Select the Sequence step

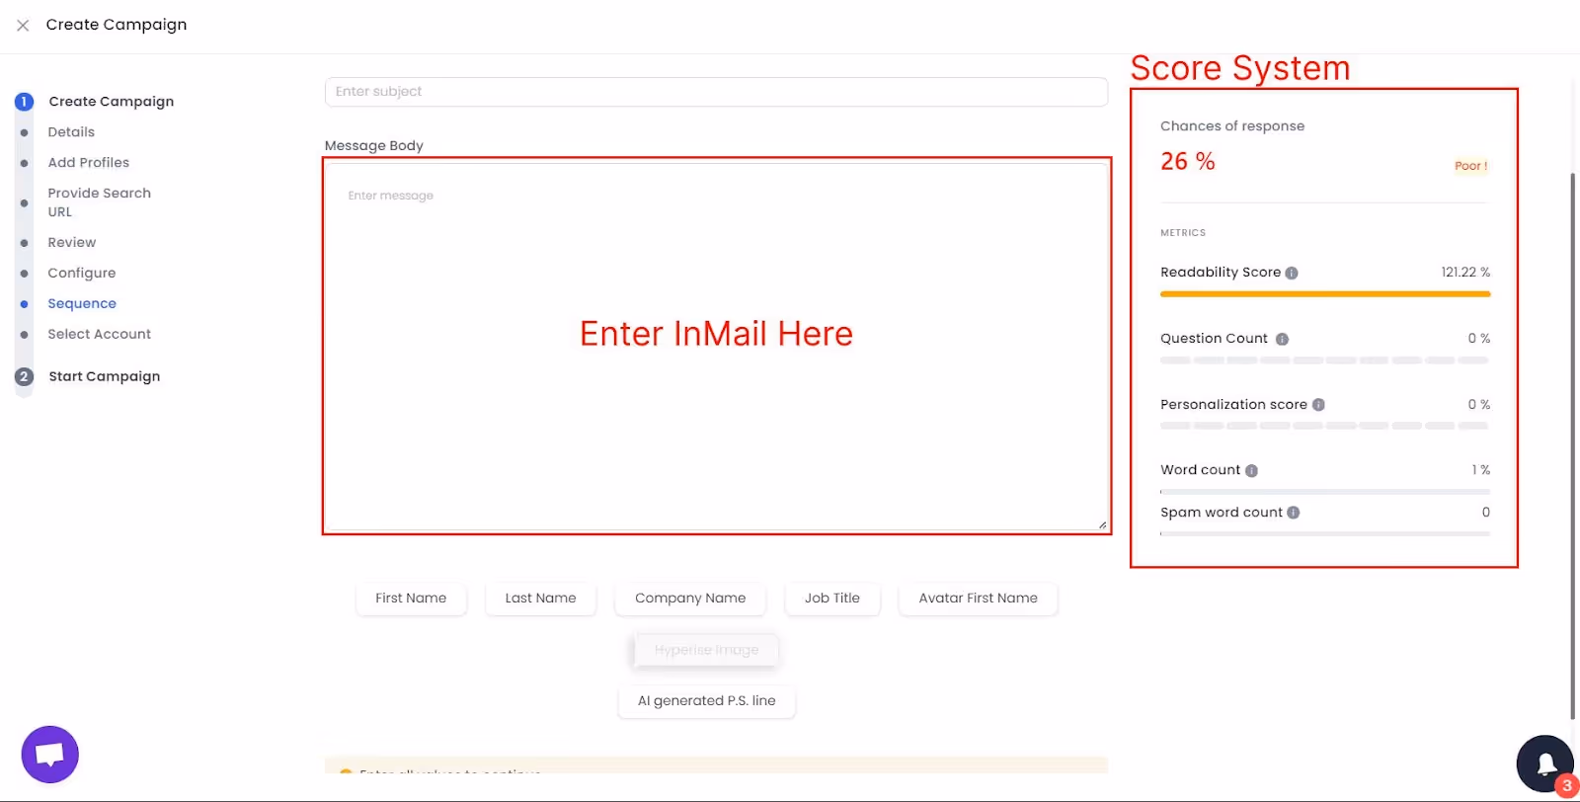[82, 304]
